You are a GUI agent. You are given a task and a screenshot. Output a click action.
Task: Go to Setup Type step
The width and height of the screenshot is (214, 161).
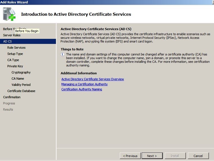[15, 54]
